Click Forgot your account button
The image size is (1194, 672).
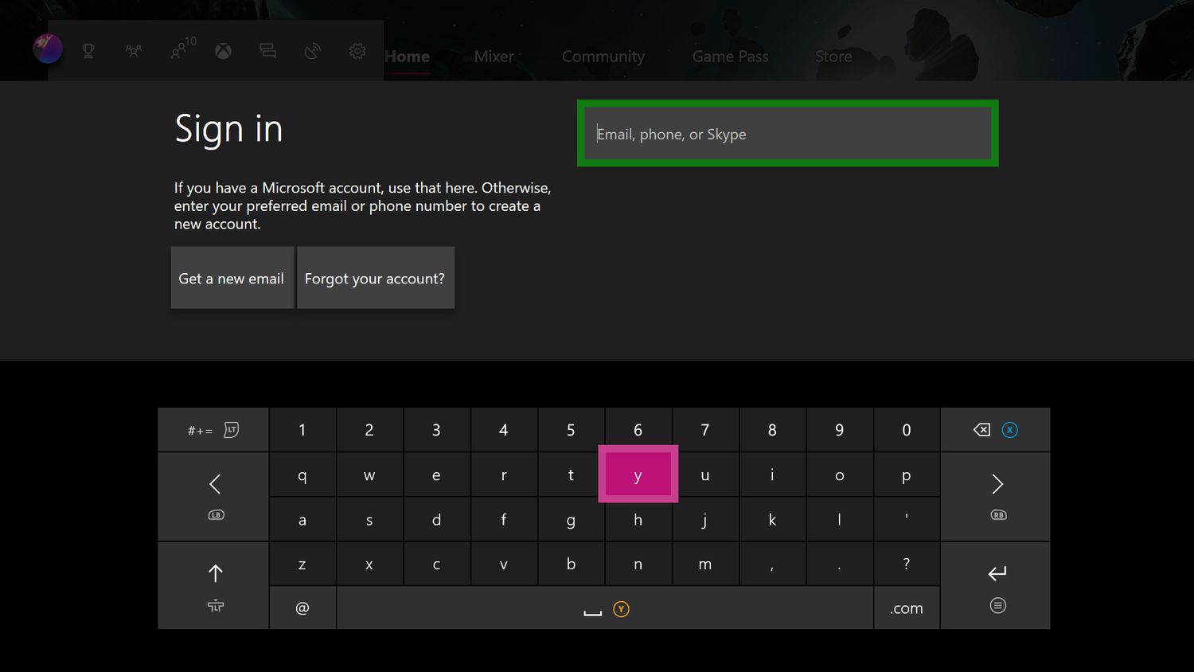pyautogui.click(x=375, y=278)
